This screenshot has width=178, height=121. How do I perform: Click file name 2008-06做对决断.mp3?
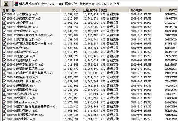20,119
